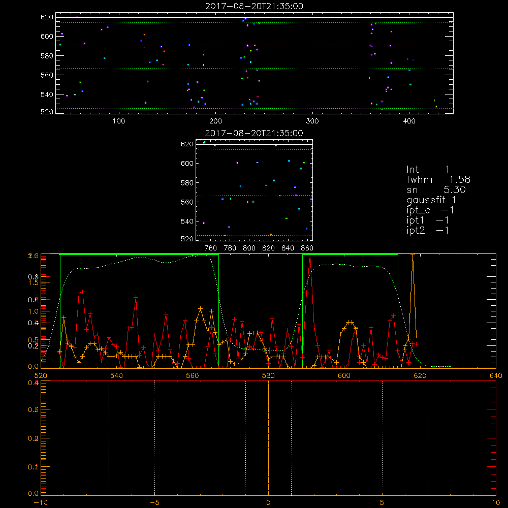This screenshot has width=508, height=508.
Task: Click x-axis label 400 on top plot
Action: [x=409, y=121]
